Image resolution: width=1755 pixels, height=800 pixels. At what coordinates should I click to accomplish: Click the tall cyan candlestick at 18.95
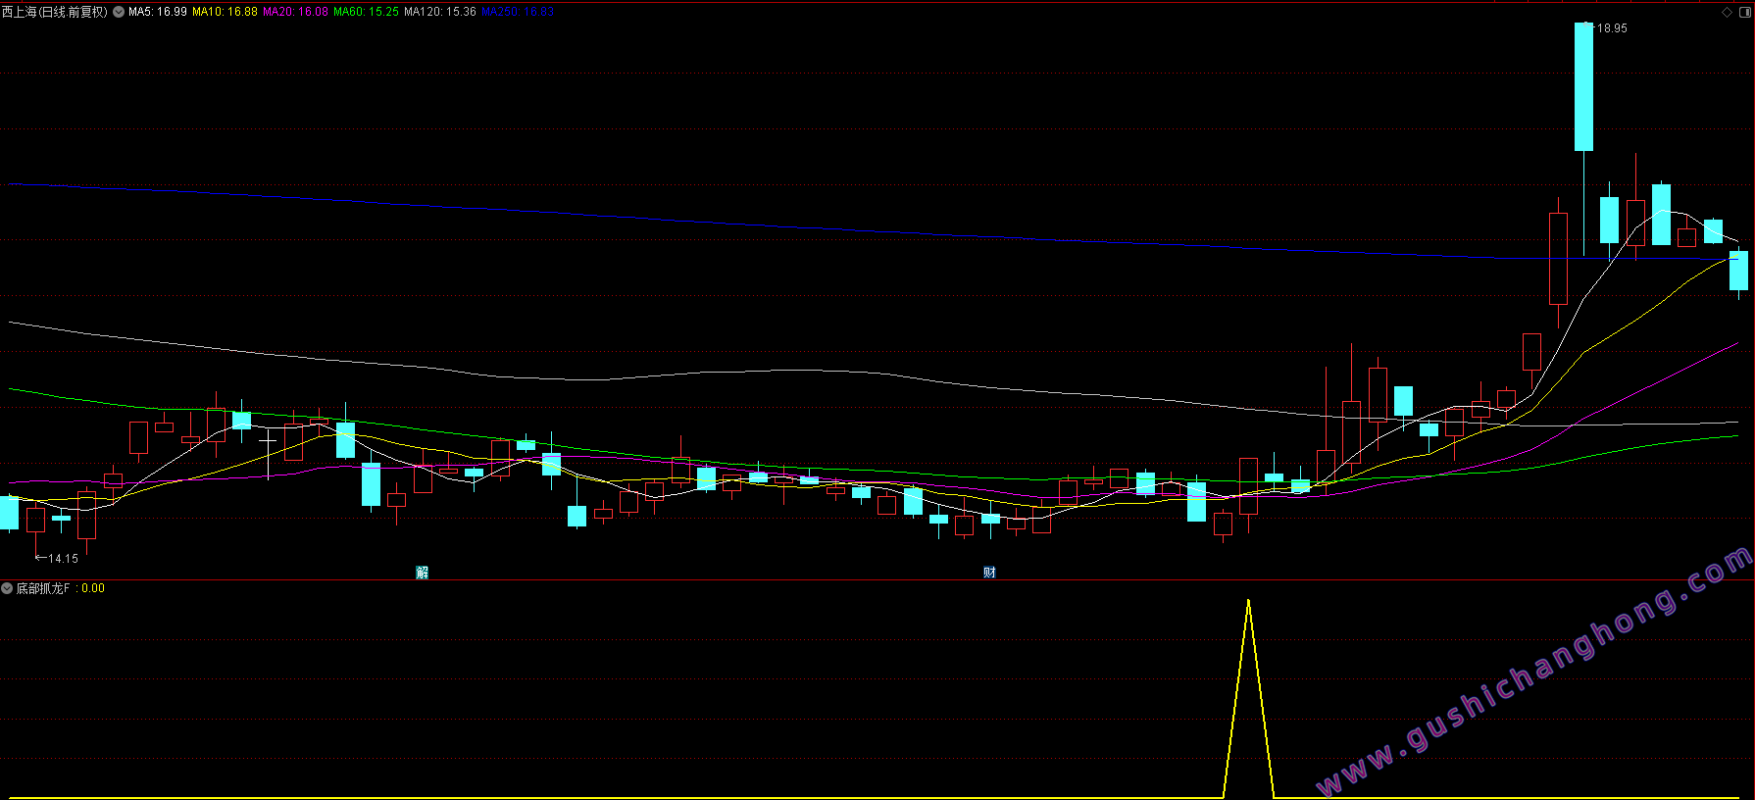coord(1583,86)
